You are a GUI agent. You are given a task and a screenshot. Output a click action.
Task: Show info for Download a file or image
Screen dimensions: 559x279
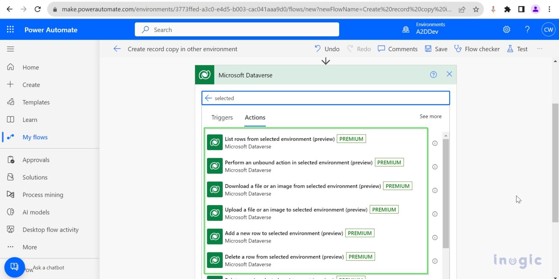pos(435,190)
